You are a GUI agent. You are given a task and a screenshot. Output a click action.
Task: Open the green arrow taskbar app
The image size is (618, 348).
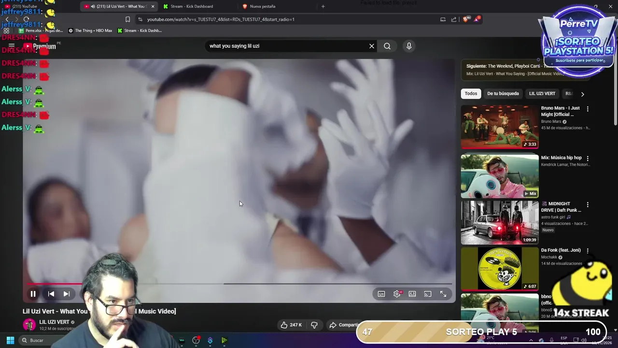pos(225,340)
